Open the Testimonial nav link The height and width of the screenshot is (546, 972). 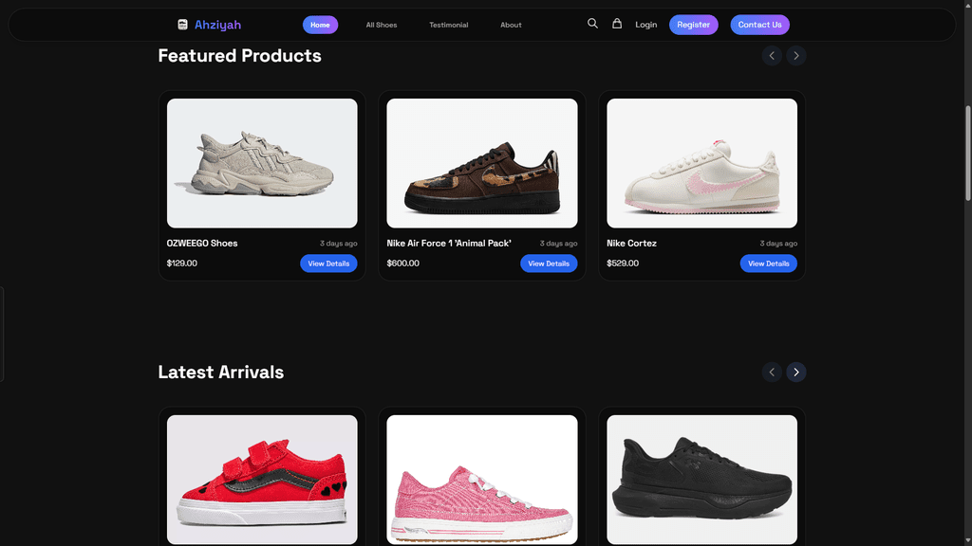(x=448, y=25)
